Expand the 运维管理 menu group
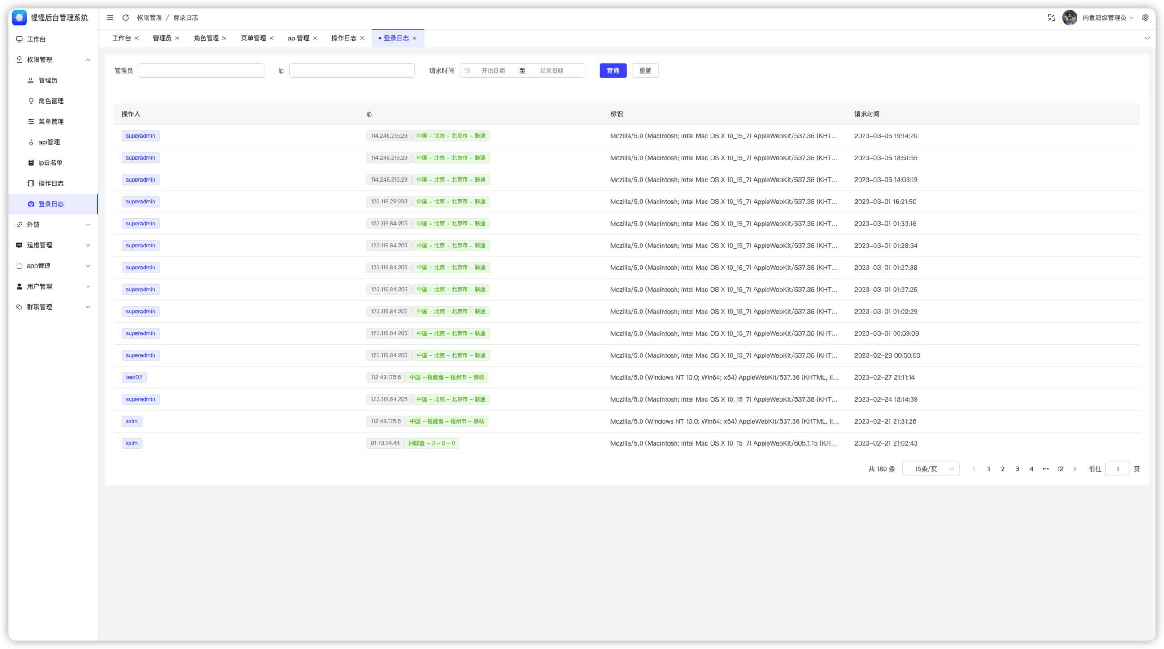Screen dimensions: 1164x649 click(88, 245)
